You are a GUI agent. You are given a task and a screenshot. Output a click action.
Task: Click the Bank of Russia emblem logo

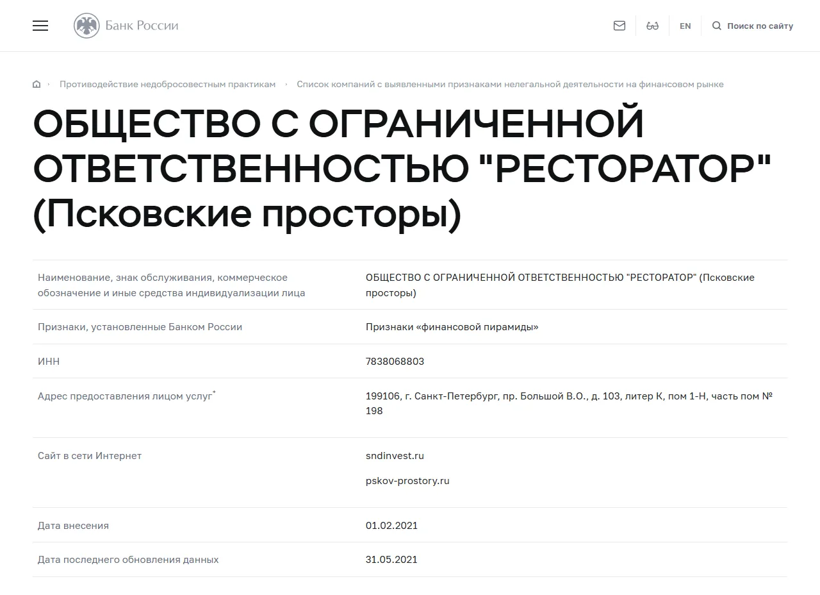pos(86,26)
